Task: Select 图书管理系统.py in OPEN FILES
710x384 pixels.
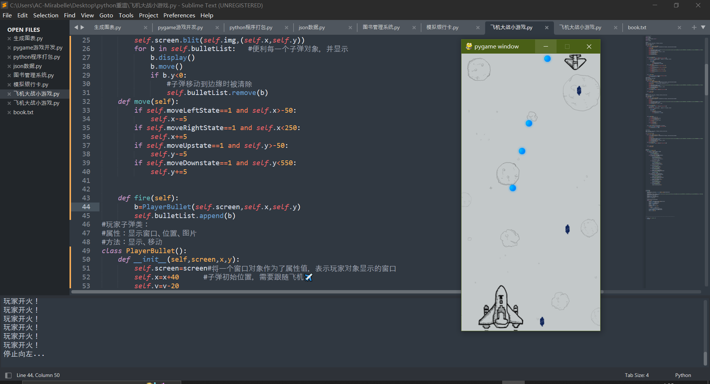Action: pos(34,75)
